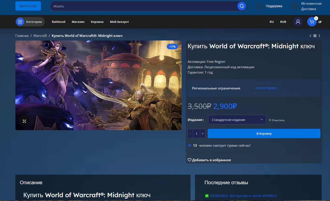
Task: Click the product artwork image
Action: pos(98,85)
